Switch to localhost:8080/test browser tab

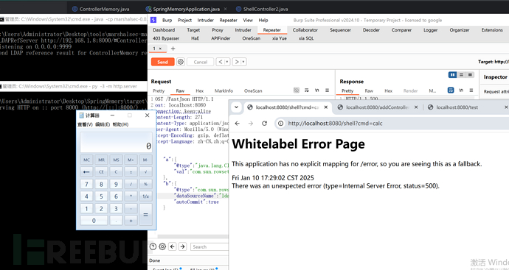457,107
